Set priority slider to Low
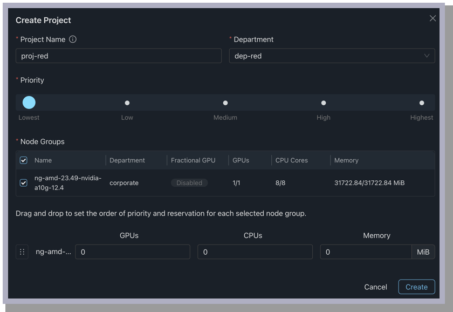The width and height of the screenshot is (453, 312). (127, 103)
